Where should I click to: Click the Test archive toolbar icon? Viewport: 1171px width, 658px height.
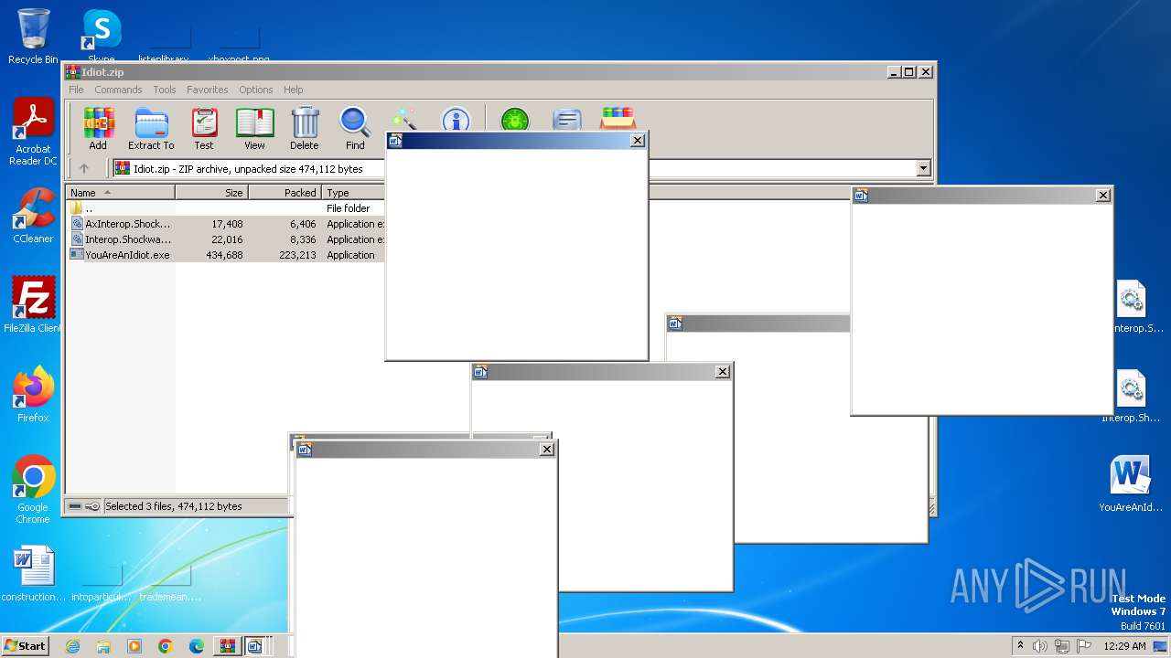[204, 129]
